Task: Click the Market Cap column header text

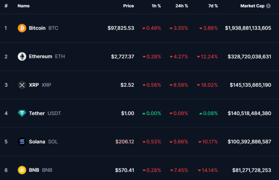Action: [x=252, y=6]
